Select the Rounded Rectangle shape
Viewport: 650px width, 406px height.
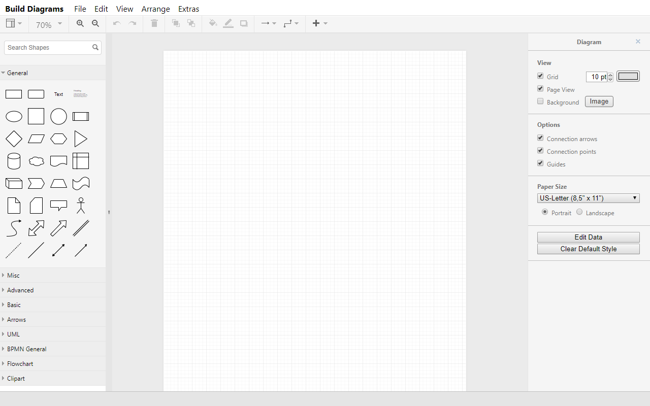(x=36, y=94)
